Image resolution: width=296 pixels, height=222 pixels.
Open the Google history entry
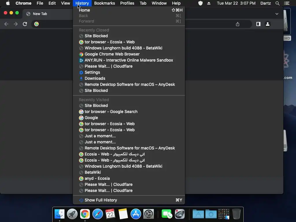(x=129, y=118)
